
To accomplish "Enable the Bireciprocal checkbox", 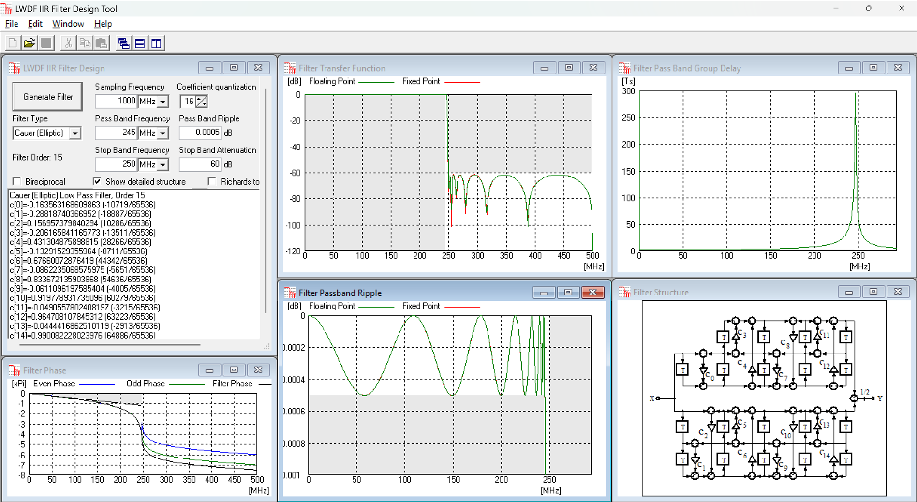I will point(17,181).
